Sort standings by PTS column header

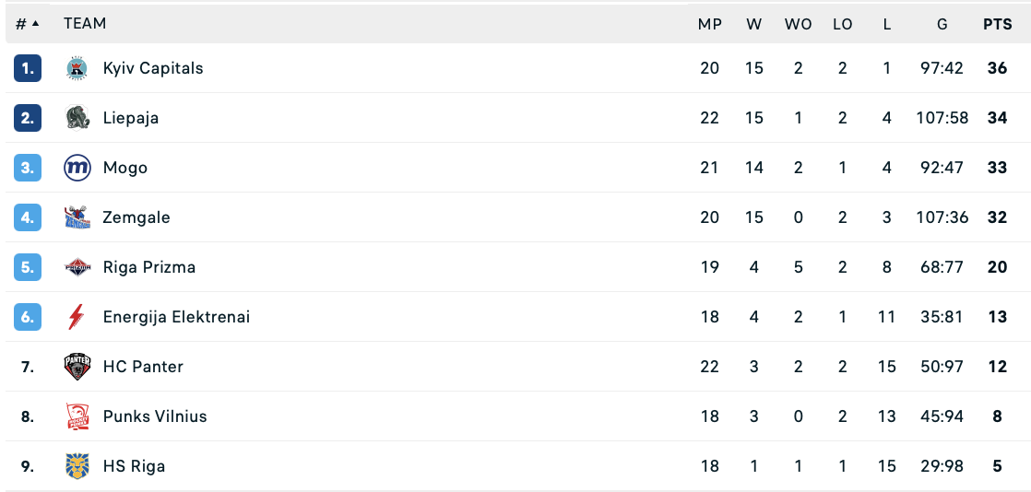tap(997, 24)
